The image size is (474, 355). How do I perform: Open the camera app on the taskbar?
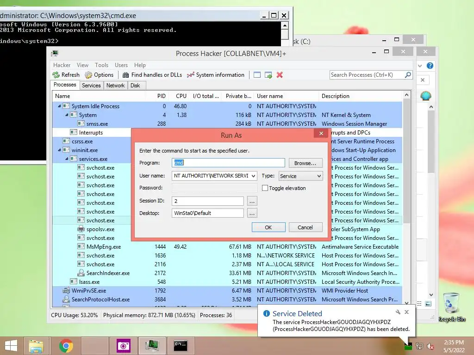click(x=123, y=346)
